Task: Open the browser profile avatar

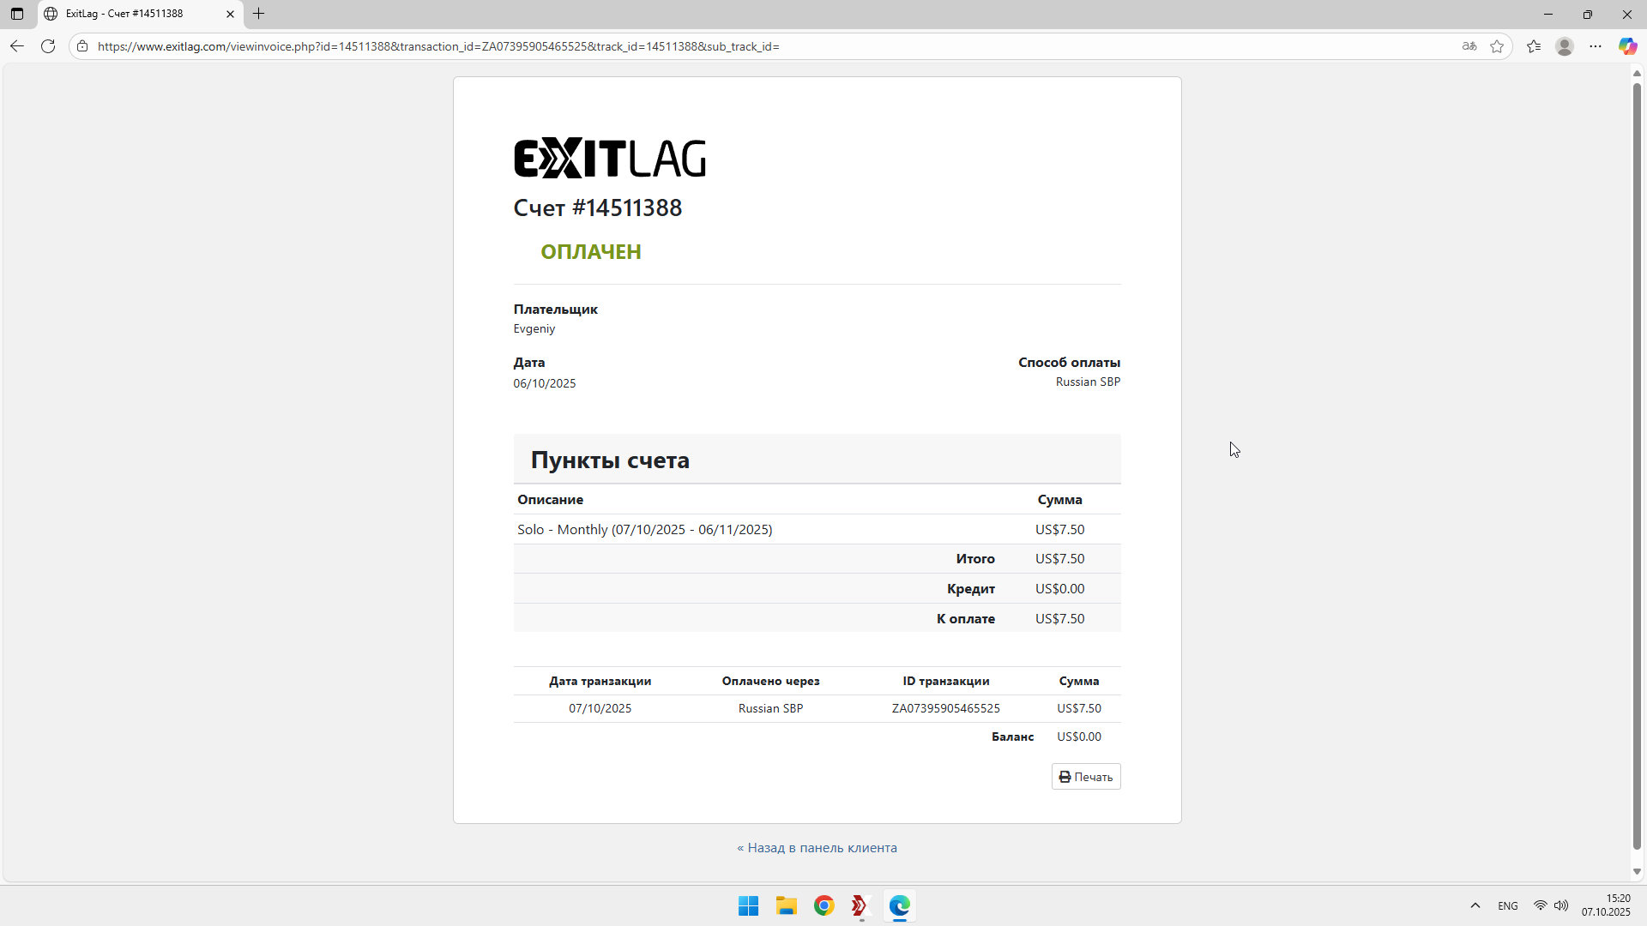Action: 1565,46
